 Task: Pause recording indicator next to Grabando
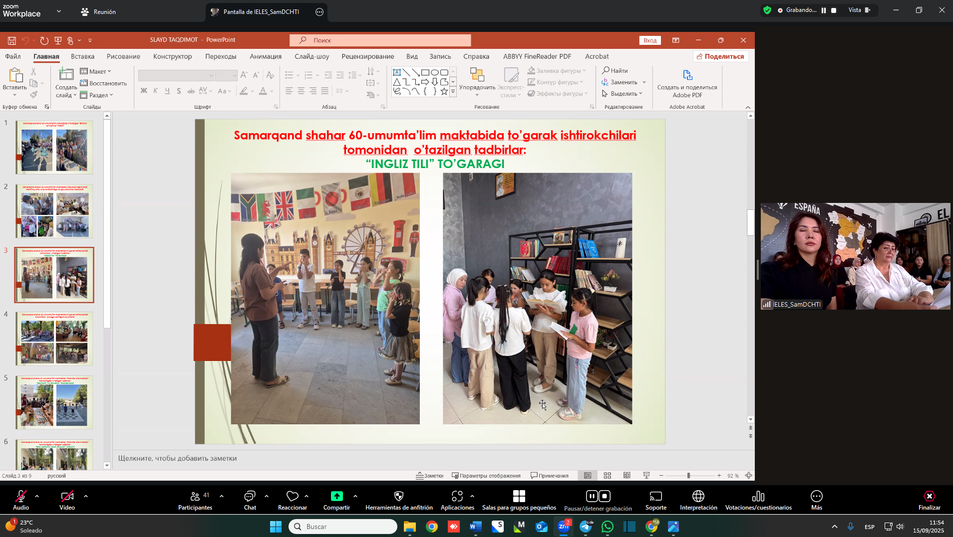coord(824,10)
